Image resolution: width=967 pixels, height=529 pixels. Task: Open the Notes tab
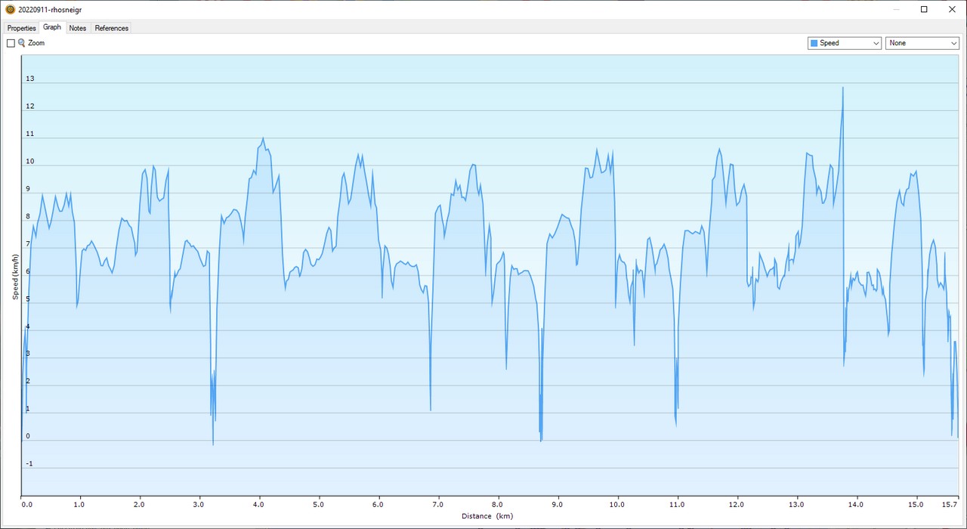78,28
